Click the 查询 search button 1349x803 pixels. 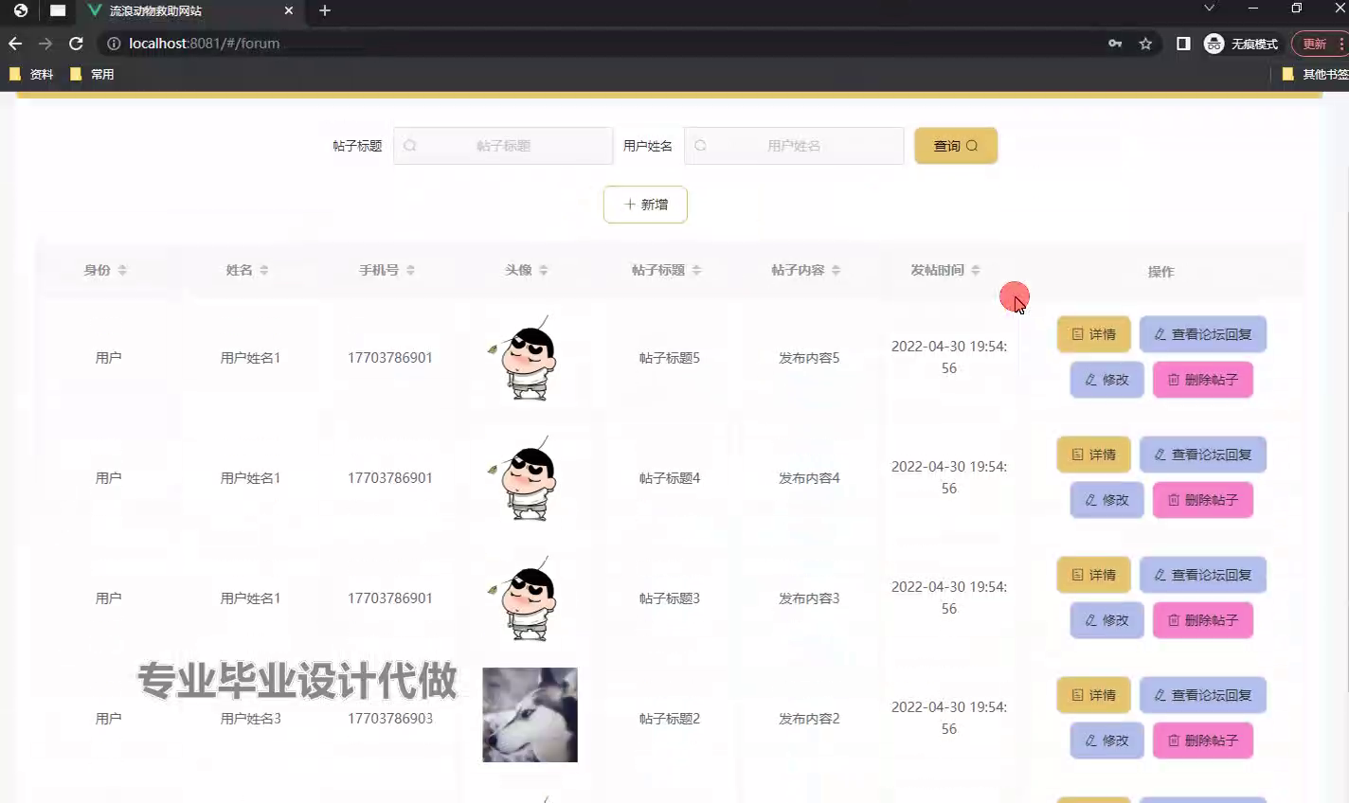pos(956,146)
